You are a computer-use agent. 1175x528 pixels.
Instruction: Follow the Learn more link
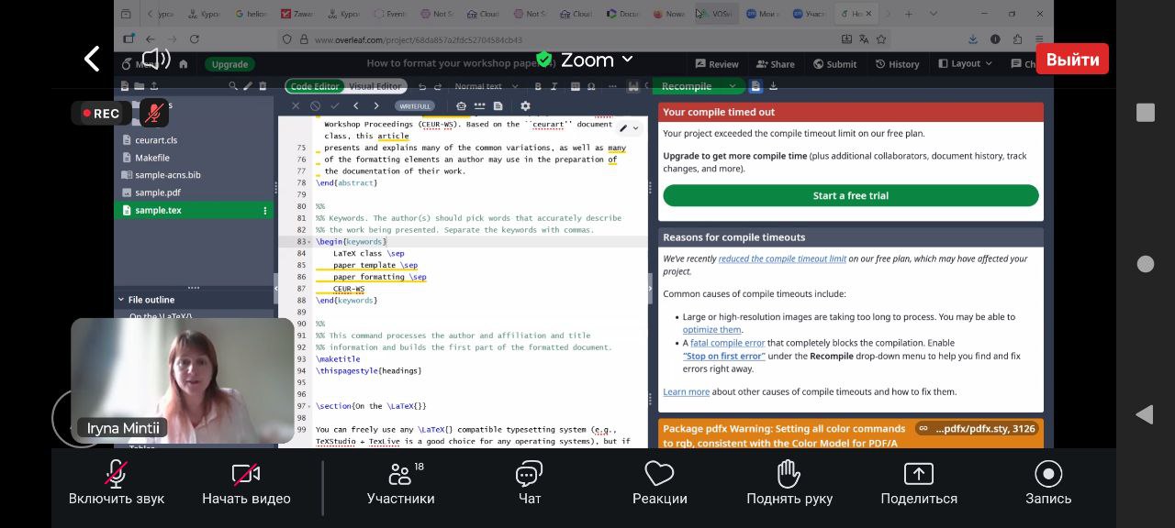coord(686,391)
